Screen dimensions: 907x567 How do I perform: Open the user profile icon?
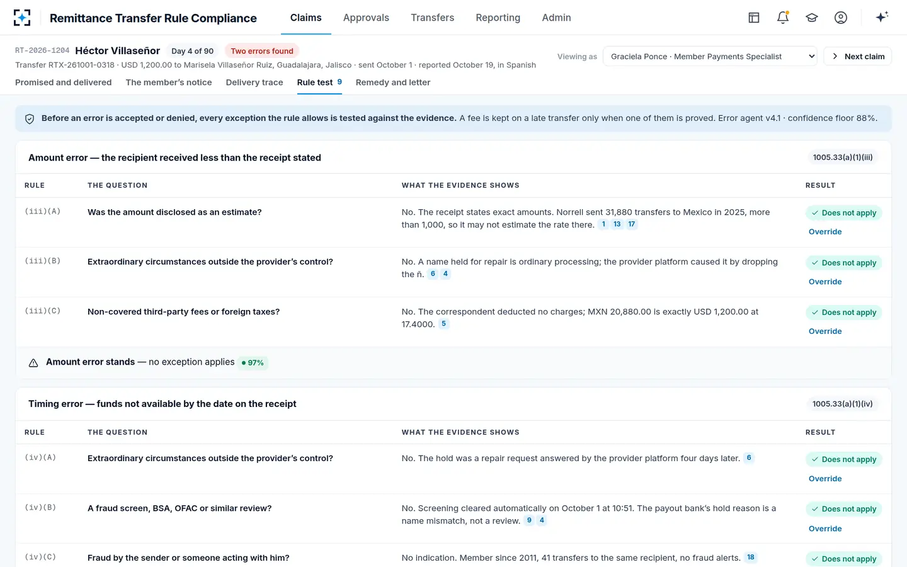tap(841, 18)
